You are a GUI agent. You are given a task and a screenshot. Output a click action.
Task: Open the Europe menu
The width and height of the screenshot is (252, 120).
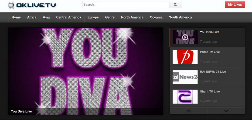tap(93, 17)
